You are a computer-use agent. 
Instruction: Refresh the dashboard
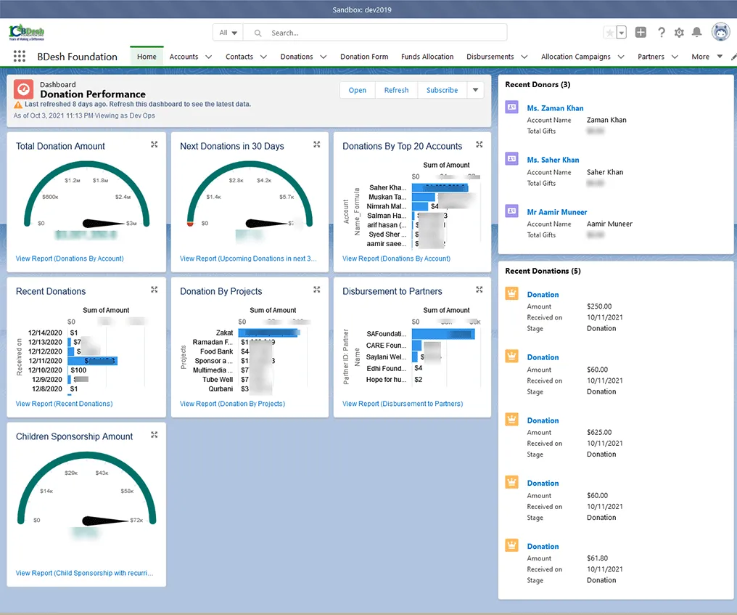396,90
